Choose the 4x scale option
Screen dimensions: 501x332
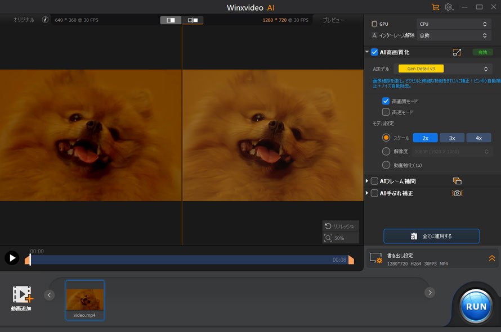coord(478,138)
